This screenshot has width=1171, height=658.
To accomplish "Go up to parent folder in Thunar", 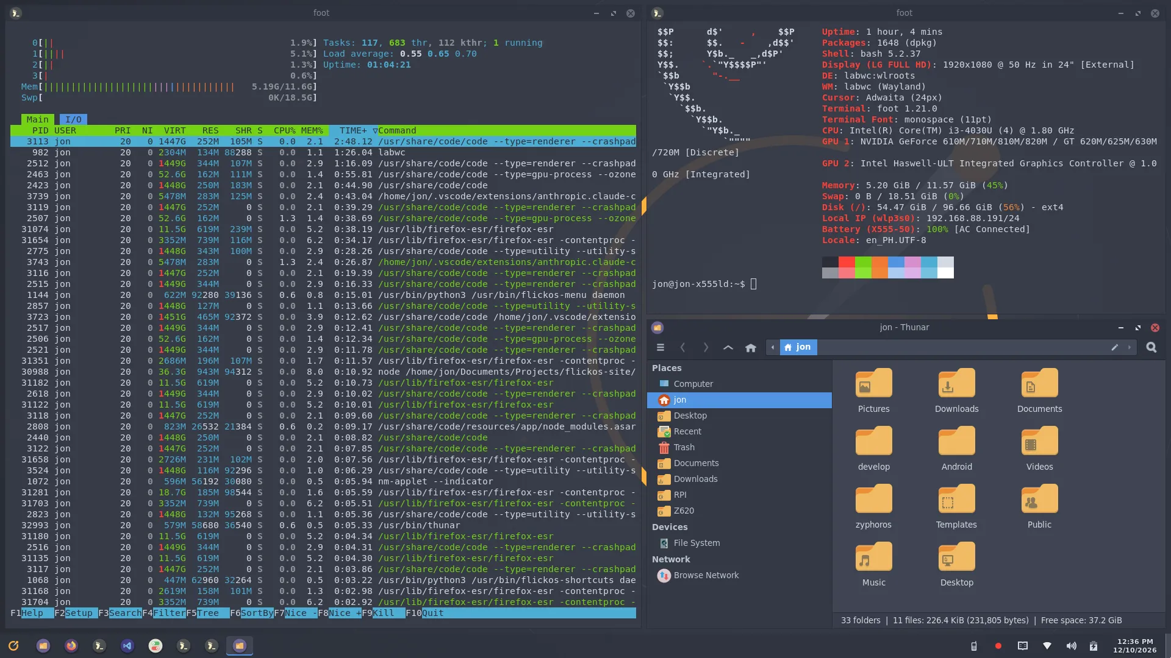I will tap(728, 347).
